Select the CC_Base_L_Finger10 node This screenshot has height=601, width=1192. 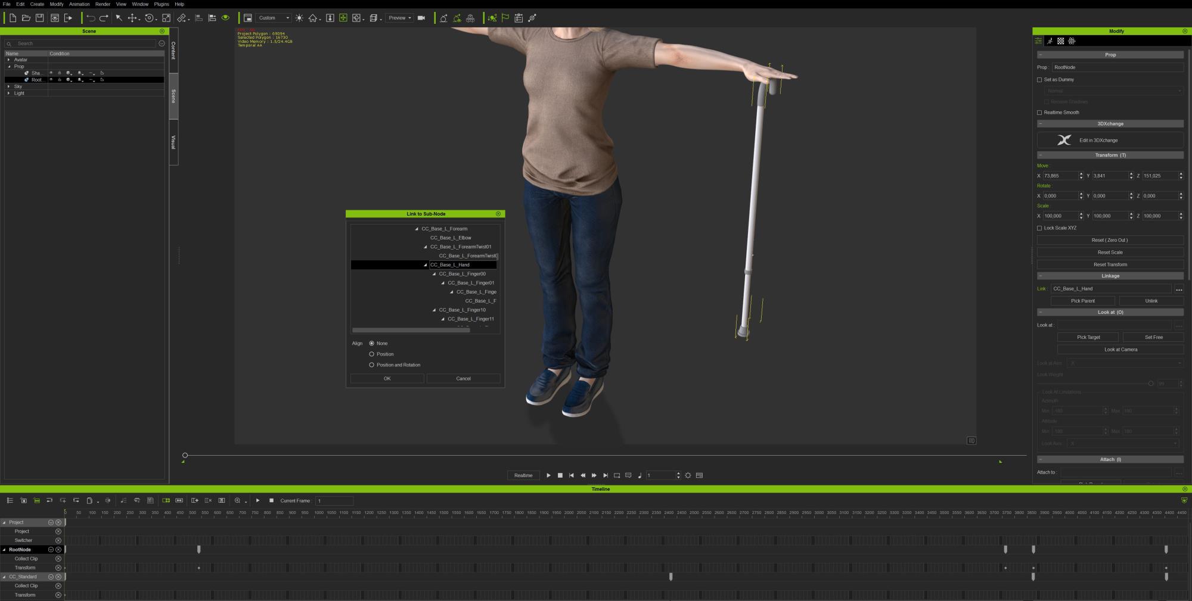(462, 310)
